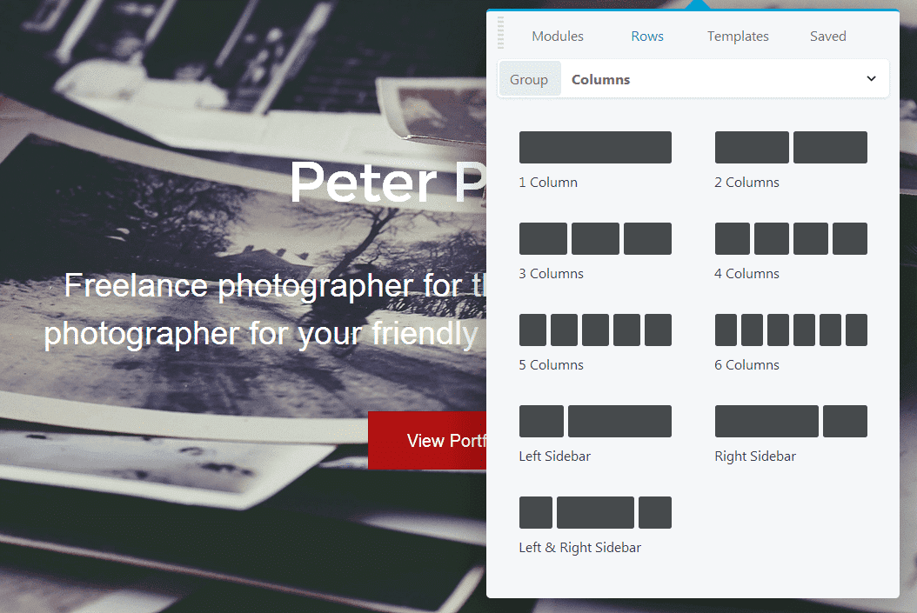
Task: Click the '5 Columns' label text
Action: click(551, 364)
